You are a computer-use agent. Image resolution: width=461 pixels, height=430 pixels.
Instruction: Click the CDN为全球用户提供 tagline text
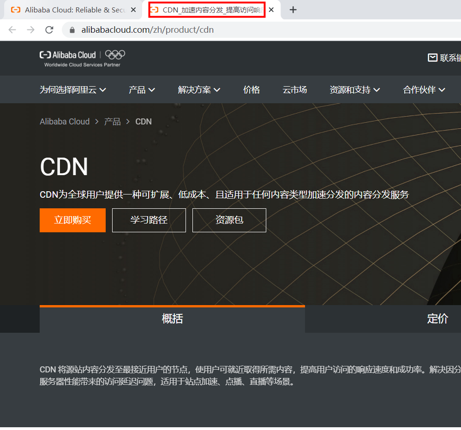click(224, 194)
